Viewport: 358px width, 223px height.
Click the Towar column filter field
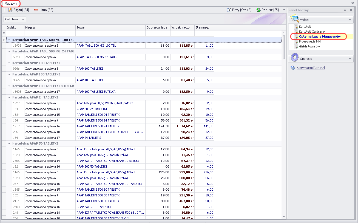tap(110, 33)
